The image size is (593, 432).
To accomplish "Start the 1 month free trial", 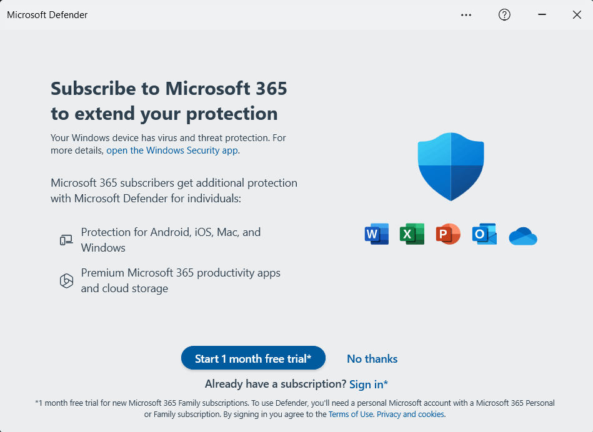I will coord(253,358).
